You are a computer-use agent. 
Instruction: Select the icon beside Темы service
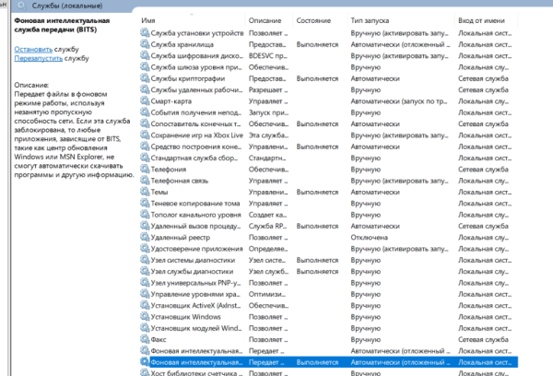[145, 192]
